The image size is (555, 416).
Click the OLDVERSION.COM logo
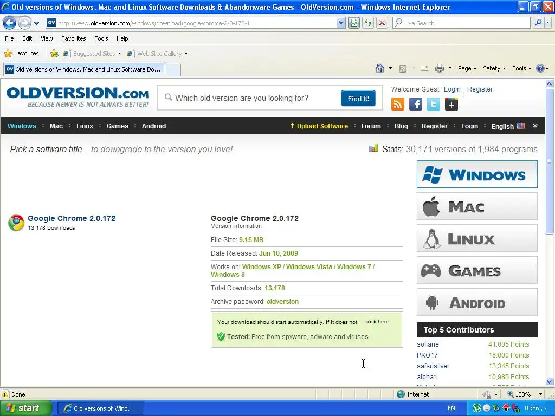pos(78,97)
